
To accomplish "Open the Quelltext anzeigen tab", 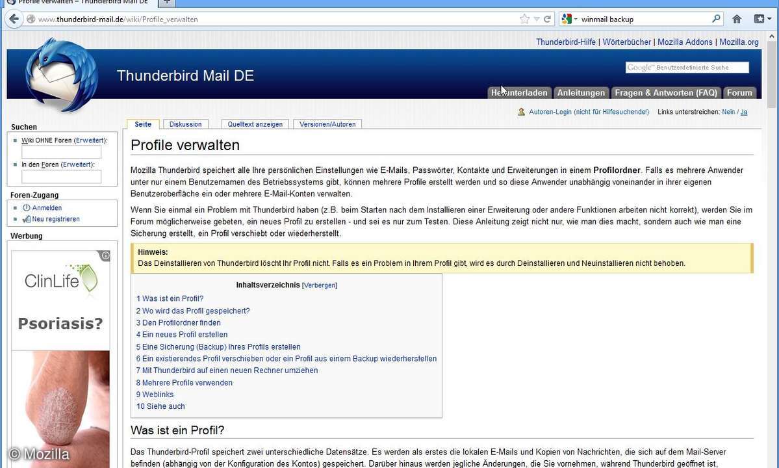I will [x=255, y=124].
